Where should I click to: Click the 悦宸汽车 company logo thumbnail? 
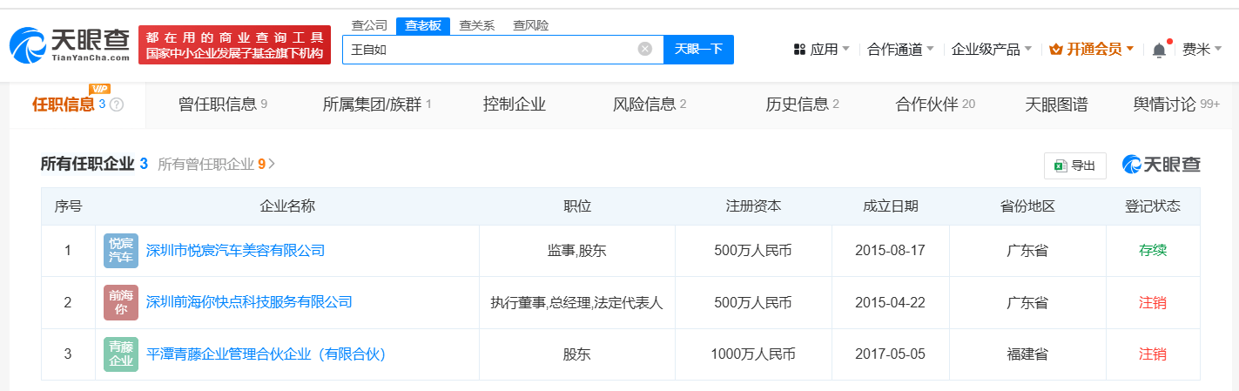(120, 251)
